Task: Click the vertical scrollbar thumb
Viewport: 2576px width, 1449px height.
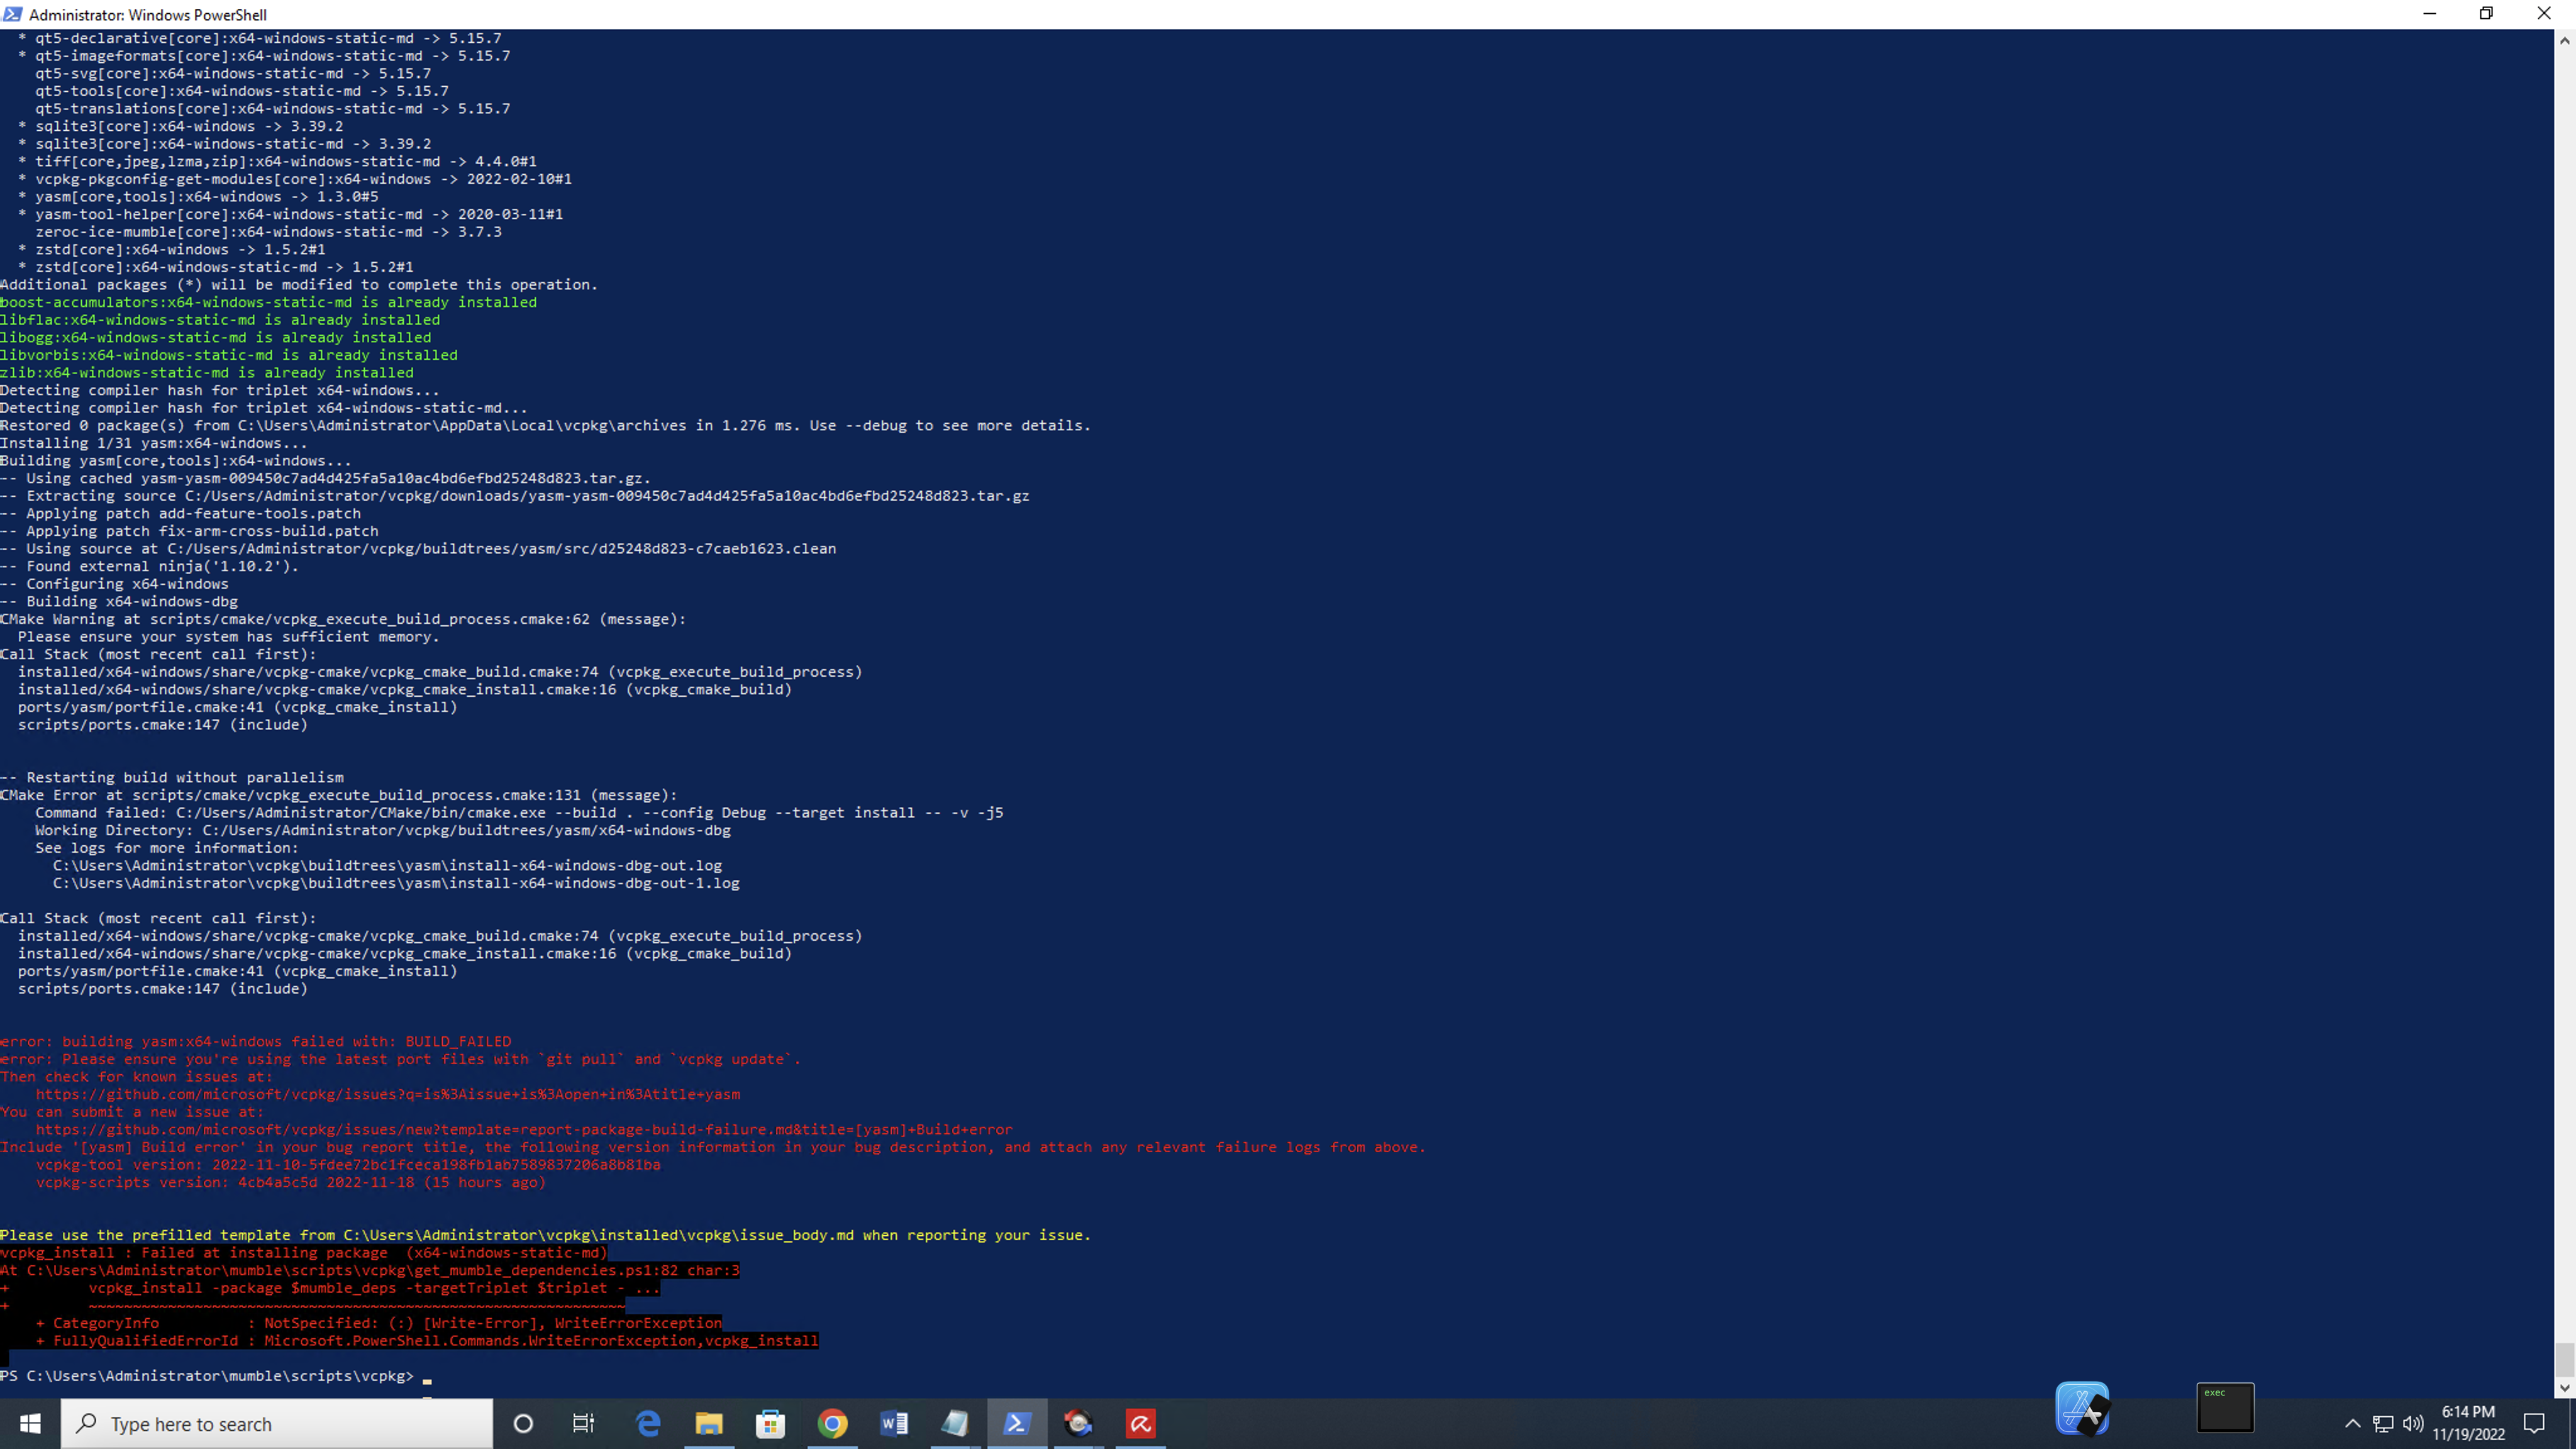Action: point(2564,1360)
